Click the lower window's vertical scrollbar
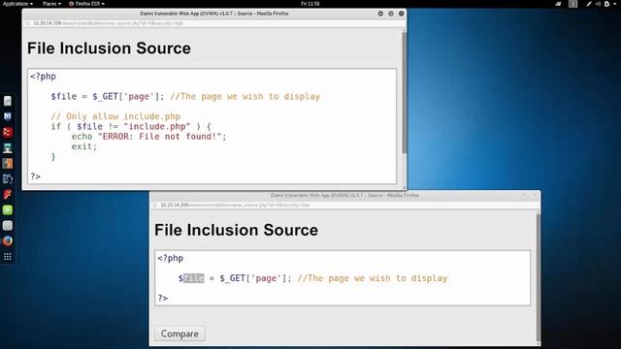This screenshot has height=349, width=621. [539, 277]
